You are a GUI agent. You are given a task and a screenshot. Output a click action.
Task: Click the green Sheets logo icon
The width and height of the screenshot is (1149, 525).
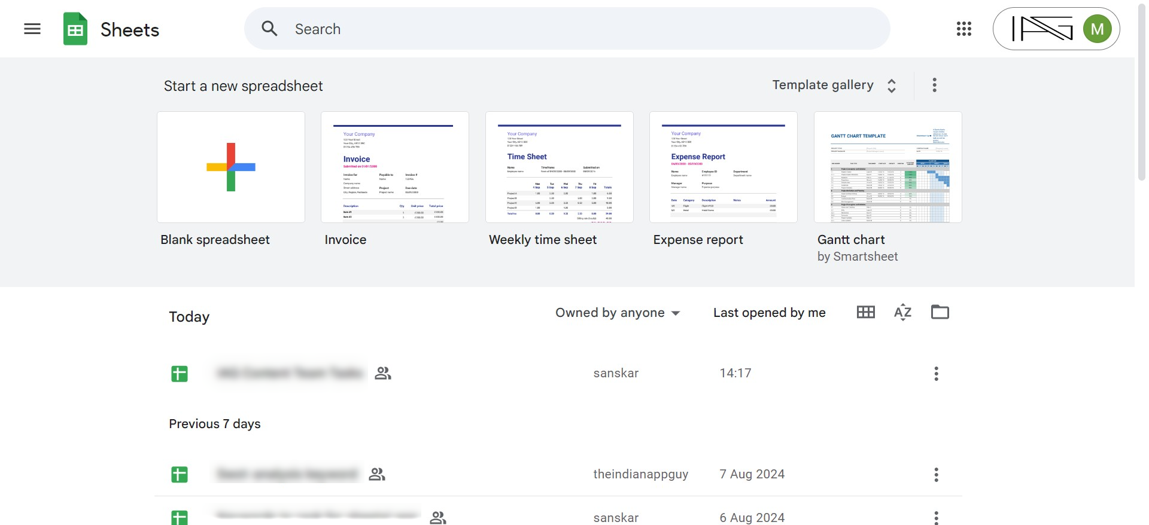(75, 29)
